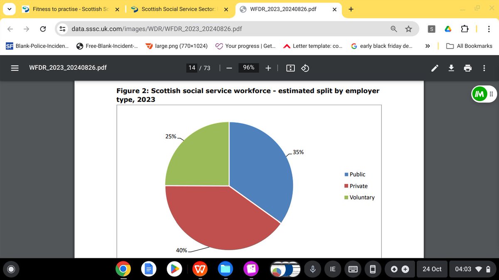This screenshot has height=280, width=499.
Task: Switch to Scottish Social Service Sector tab
Action: 179,9
